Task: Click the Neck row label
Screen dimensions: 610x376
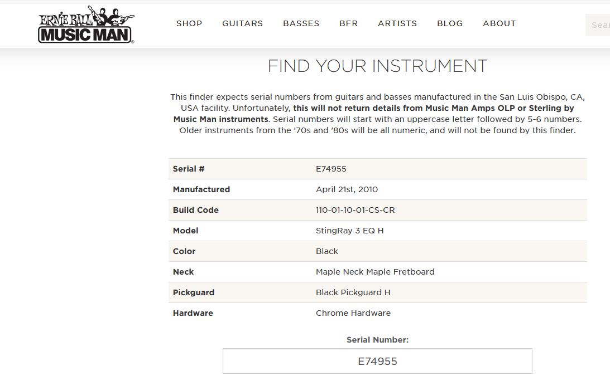Action: (183, 272)
